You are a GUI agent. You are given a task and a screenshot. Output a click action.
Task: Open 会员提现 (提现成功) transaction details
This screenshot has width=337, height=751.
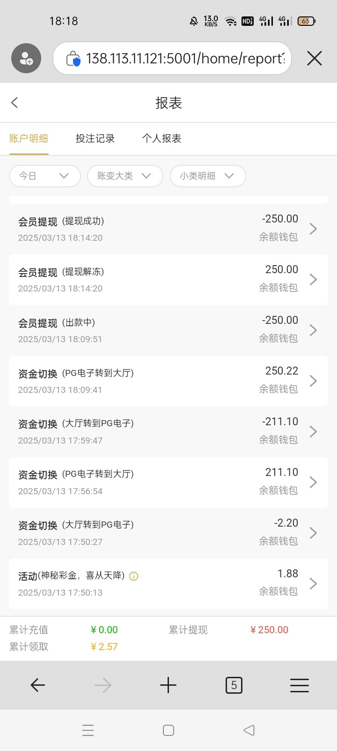[x=168, y=229]
